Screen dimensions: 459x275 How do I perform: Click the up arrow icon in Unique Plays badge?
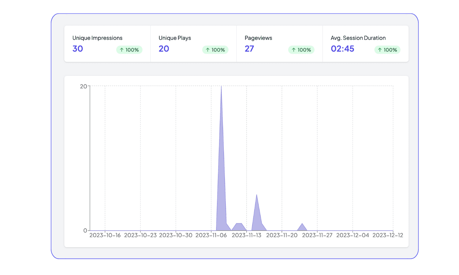click(x=208, y=50)
